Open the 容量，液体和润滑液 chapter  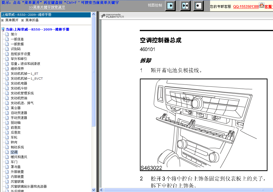point(25,64)
